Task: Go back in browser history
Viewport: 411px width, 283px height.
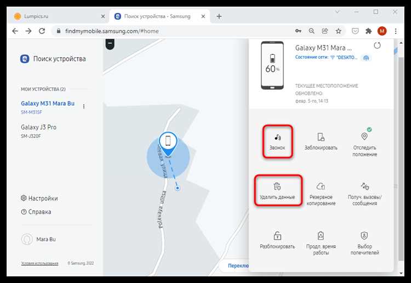Action: [x=15, y=31]
